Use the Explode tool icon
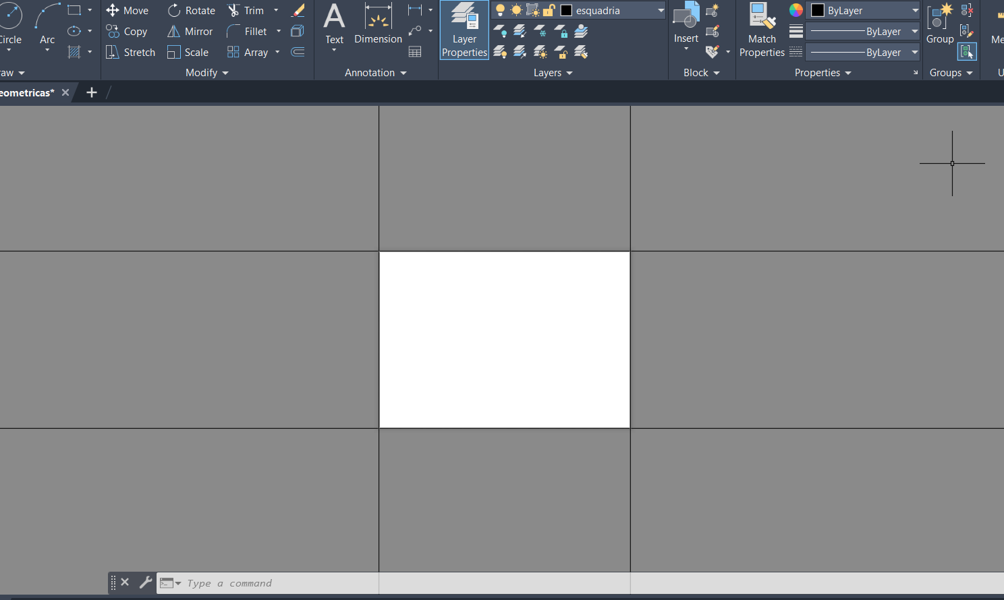 [298, 31]
